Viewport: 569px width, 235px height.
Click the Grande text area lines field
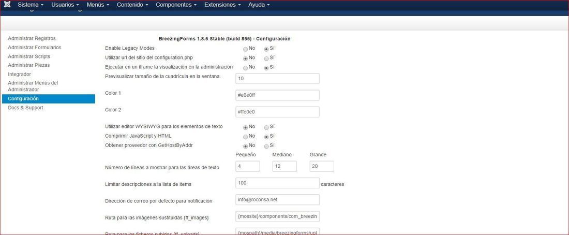[322, 166]
